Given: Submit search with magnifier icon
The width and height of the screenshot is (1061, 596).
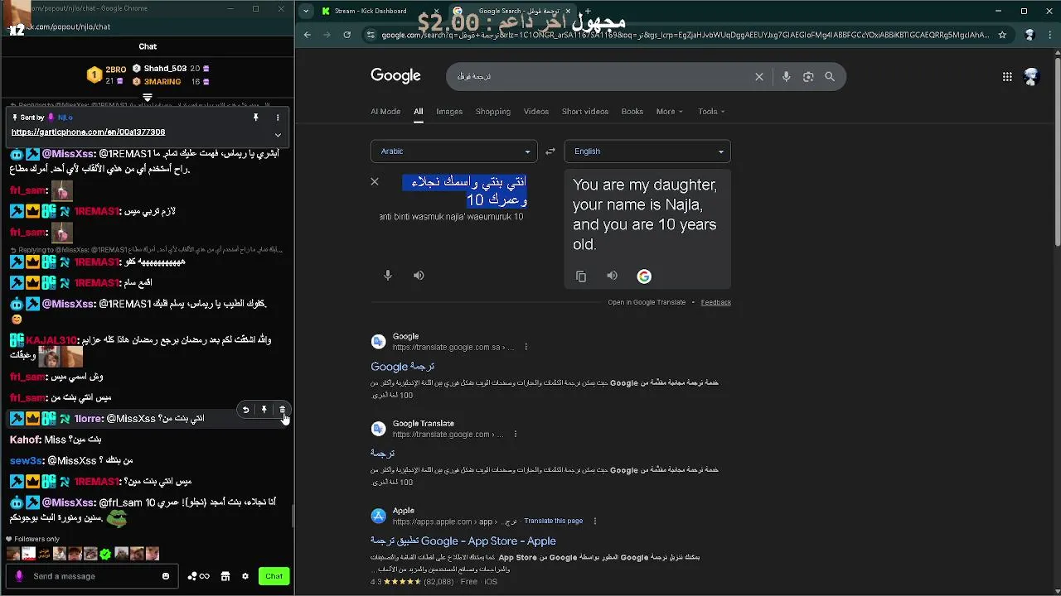Looking at the screenshot, I should [830, 76].
